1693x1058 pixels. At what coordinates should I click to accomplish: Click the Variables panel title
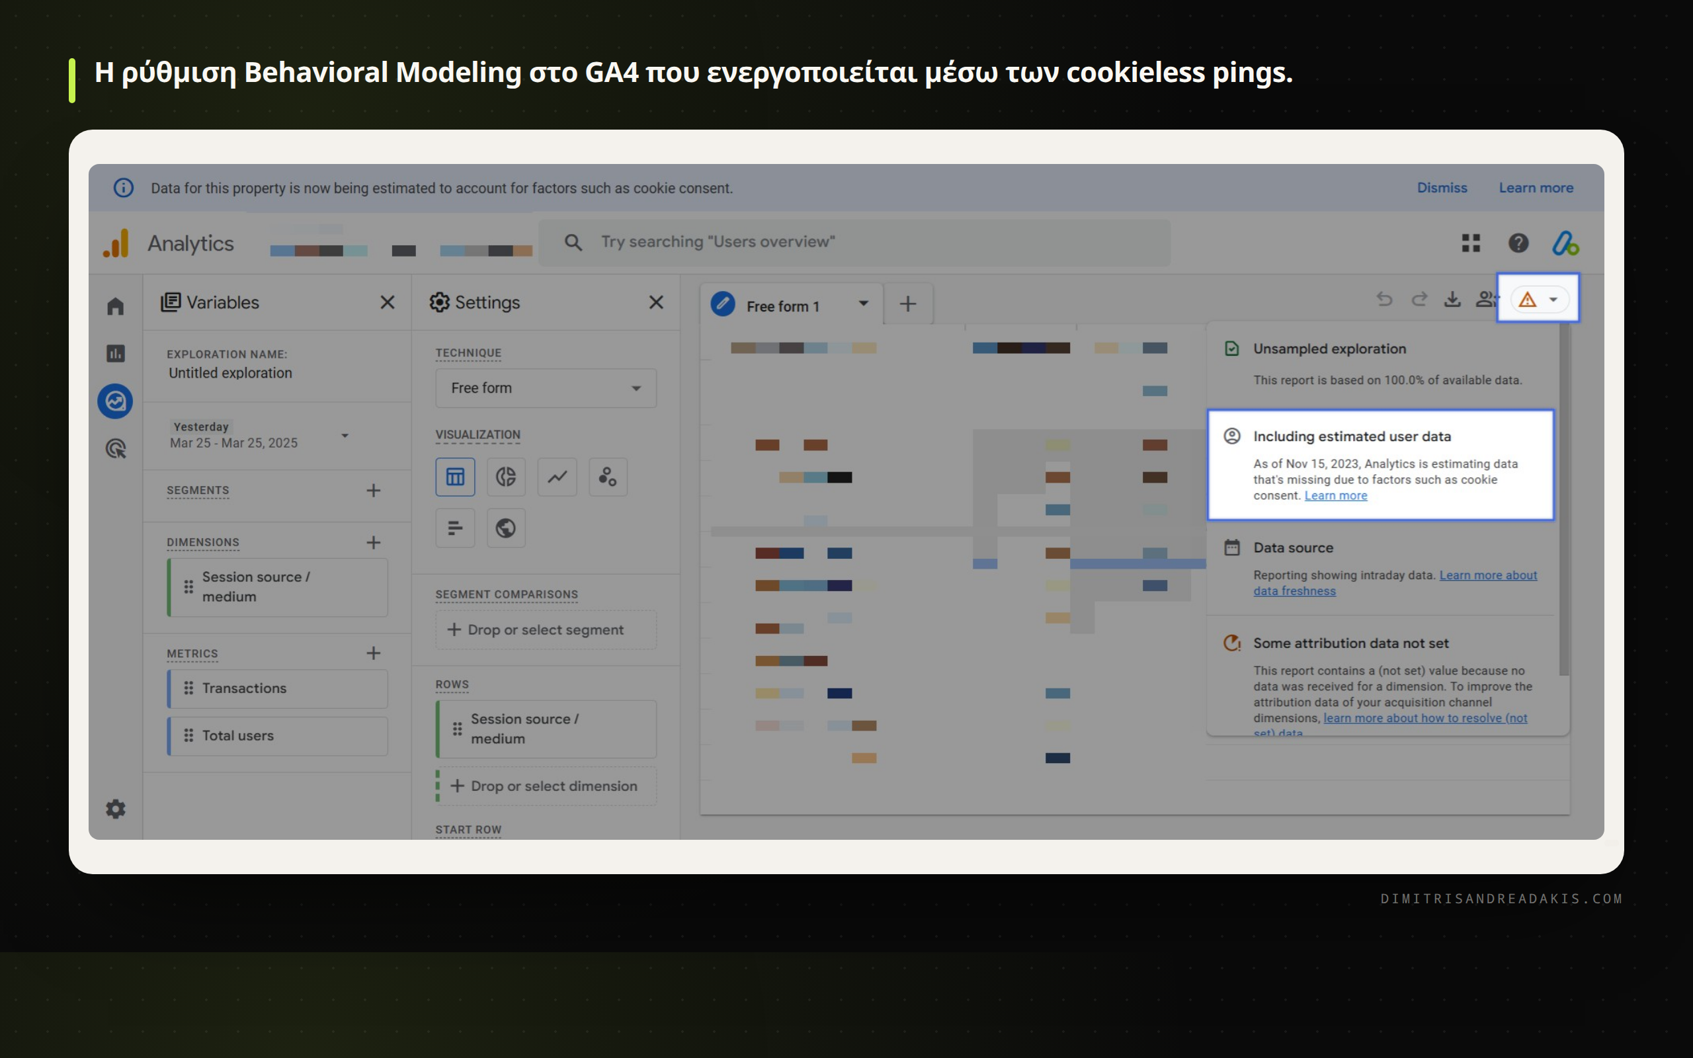tap(222, 302)
